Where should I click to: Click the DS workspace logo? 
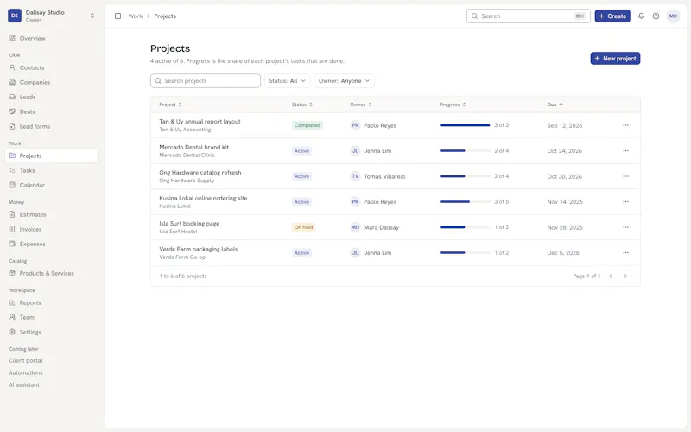(x=15, y=16)
